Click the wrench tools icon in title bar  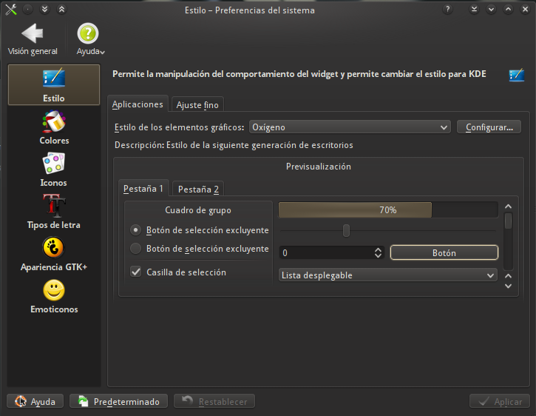11,10
